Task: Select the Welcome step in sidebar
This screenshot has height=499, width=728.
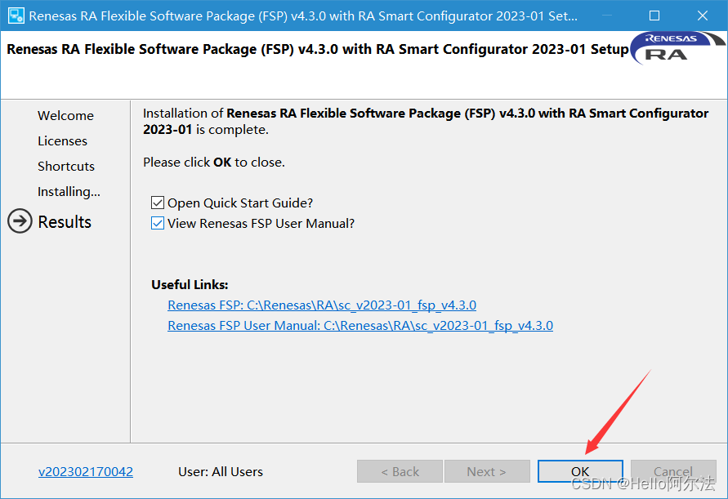Action: click(x=65, y=115)
